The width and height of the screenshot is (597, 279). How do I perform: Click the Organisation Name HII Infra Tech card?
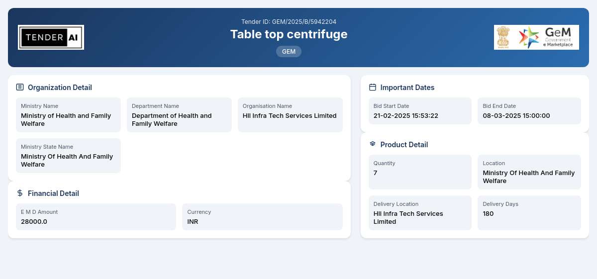(290, 115)
